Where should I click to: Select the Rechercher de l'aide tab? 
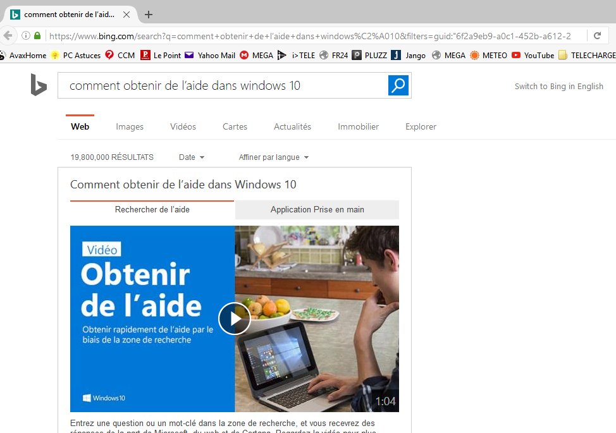click(x=152, y=210)
